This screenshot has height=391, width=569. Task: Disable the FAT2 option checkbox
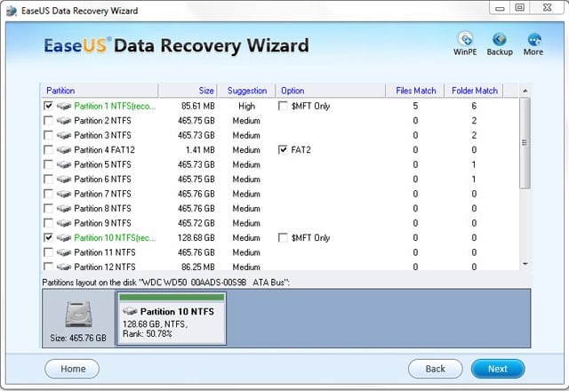coord(283,150)
